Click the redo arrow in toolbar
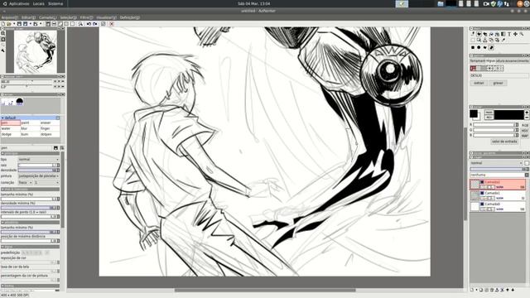 [x=95, y=24]
